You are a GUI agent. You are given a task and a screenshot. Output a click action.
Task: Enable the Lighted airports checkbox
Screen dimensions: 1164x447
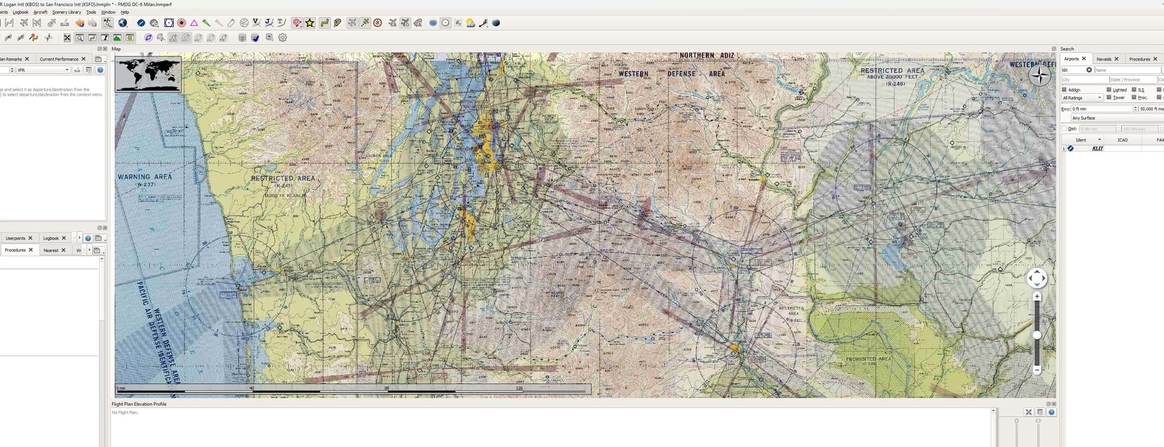[1109, 90]
